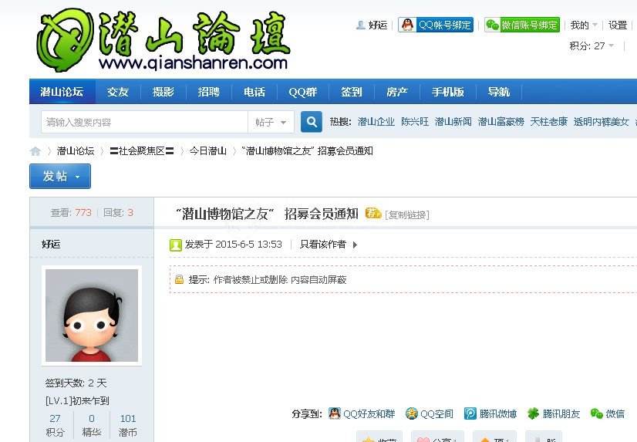This screenshot has height=442, width=637.
Task: Open the 发帖 new post dropdown
Action: click(60, 176)
